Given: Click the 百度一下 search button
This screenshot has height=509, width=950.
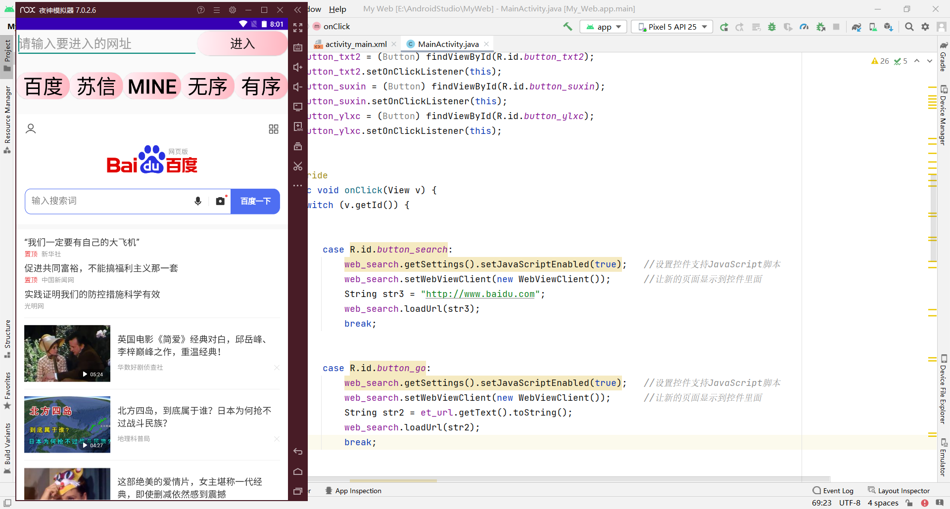Looking at the screenshot, I should coord(255,201).
